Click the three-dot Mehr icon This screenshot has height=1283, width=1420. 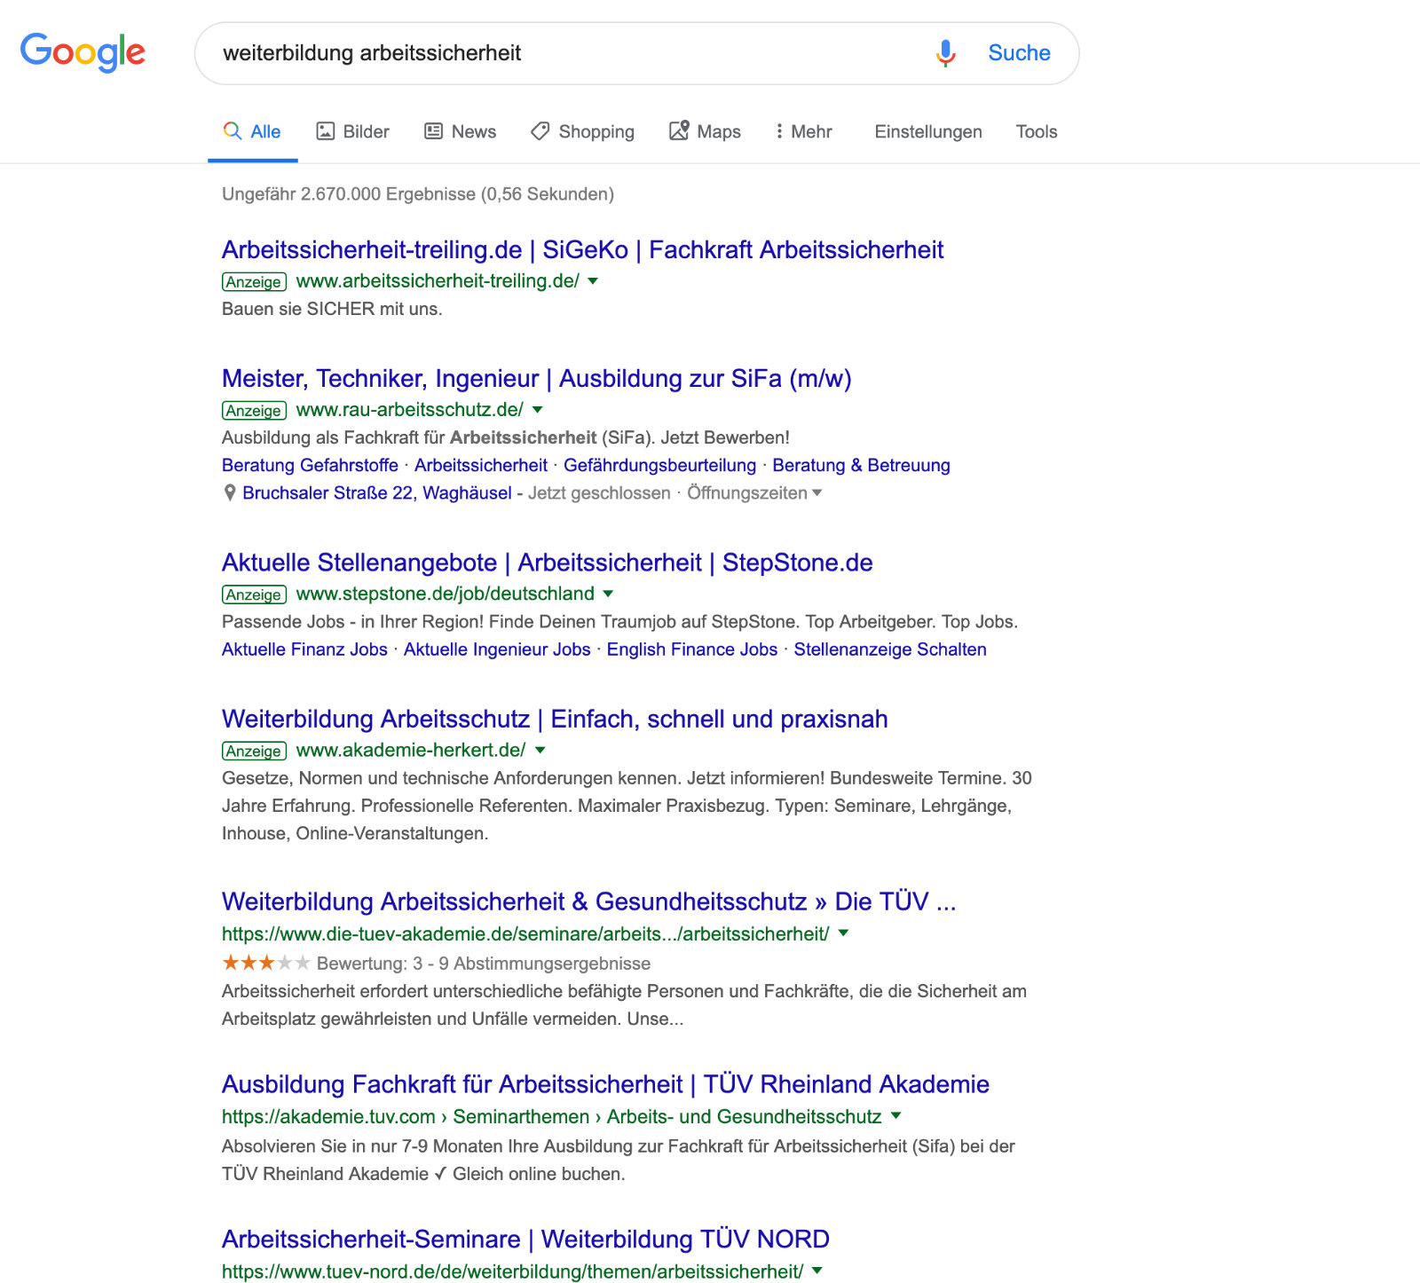point(779,131)
